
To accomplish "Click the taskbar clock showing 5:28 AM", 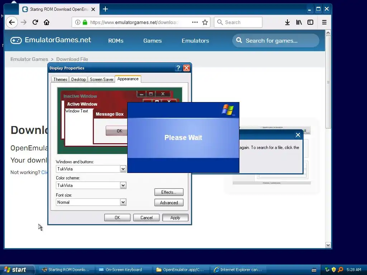I will point(354,270).
